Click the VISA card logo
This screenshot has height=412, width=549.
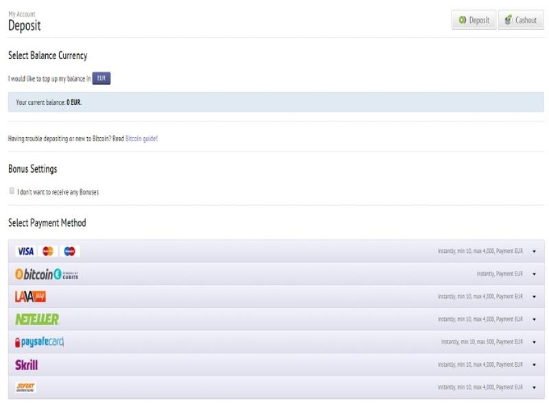click(x=25, y=252)
